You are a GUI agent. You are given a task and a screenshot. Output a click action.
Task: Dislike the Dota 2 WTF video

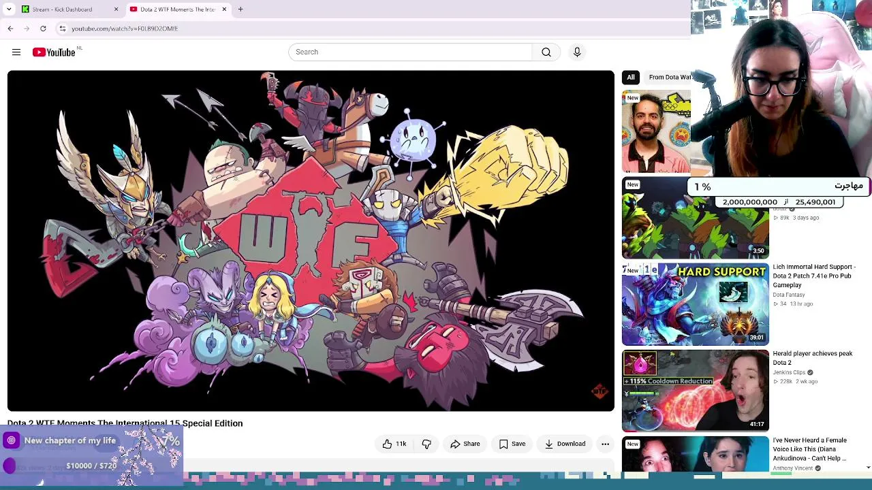[426, 444]
